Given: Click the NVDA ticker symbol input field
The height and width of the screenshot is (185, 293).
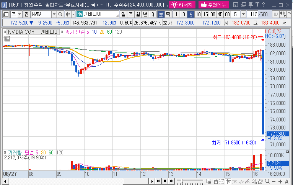Looking at the screenshot, I should pos(41,14).
